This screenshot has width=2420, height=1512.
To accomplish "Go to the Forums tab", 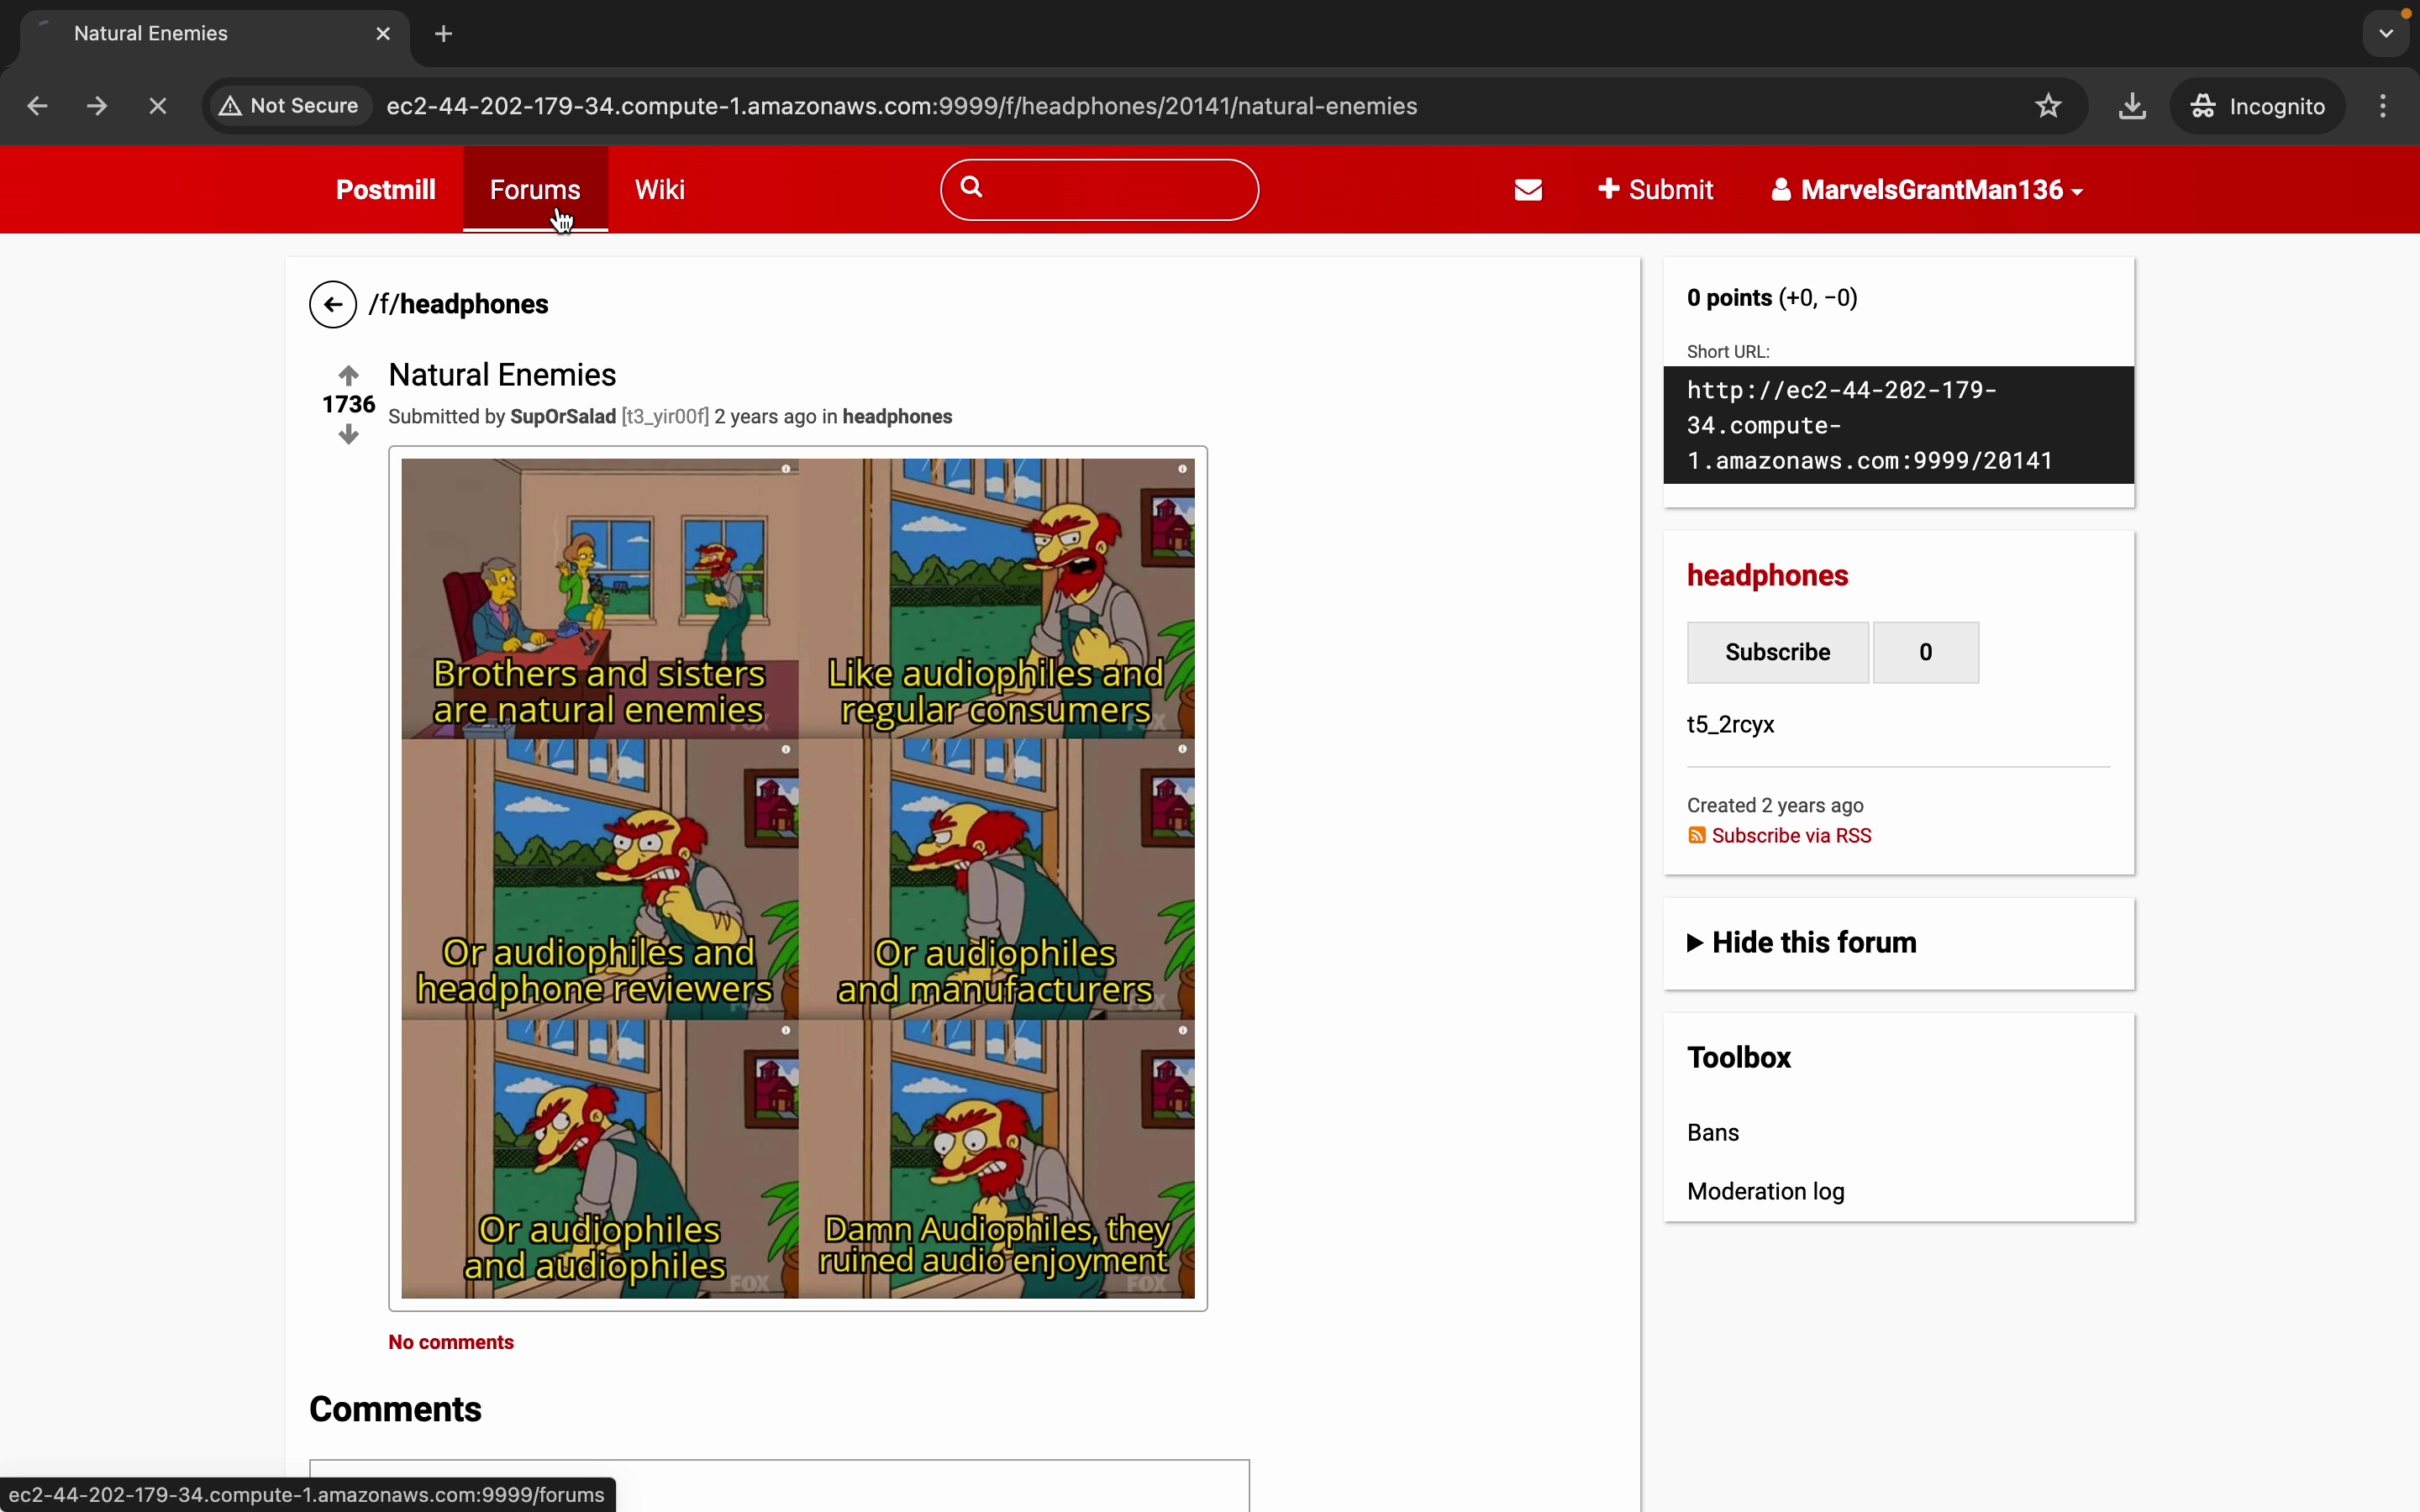I will point(535,190).
